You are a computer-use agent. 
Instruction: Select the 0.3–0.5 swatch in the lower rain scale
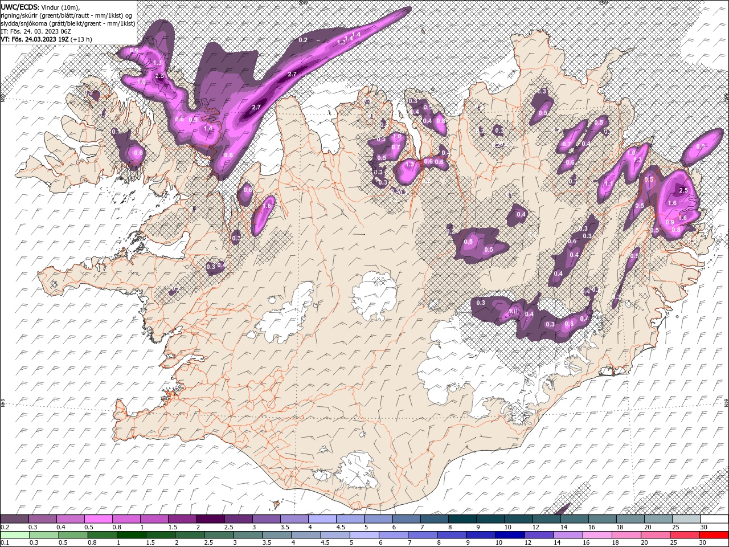click(43, 535)
